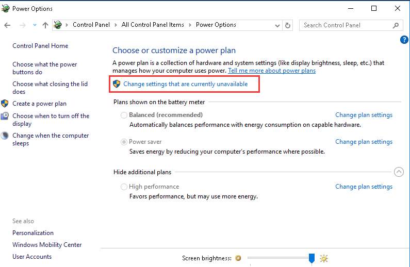410x267 pixels.
Task: Select the High performance radio button
Action: pos(124,187)
